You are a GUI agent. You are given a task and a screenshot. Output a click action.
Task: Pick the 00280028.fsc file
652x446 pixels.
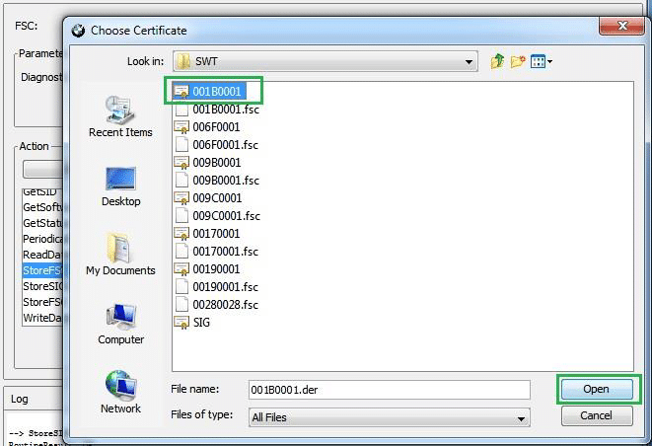click(x=225, y=305)
